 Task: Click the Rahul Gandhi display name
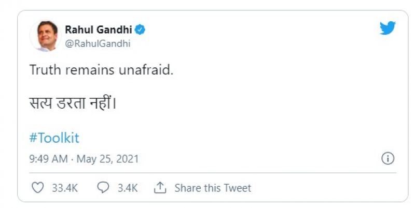point(98,29)
